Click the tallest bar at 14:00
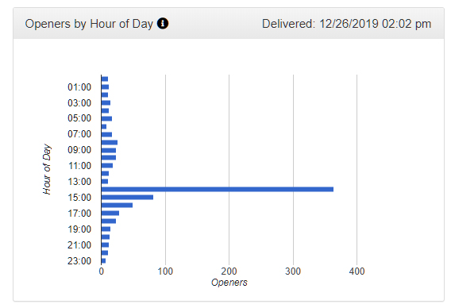The width and height of the screenshot is (451, 308). tap(218, 189)
